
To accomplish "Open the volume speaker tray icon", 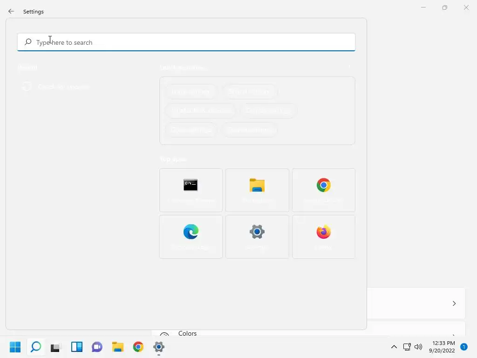I will [418, 347].
